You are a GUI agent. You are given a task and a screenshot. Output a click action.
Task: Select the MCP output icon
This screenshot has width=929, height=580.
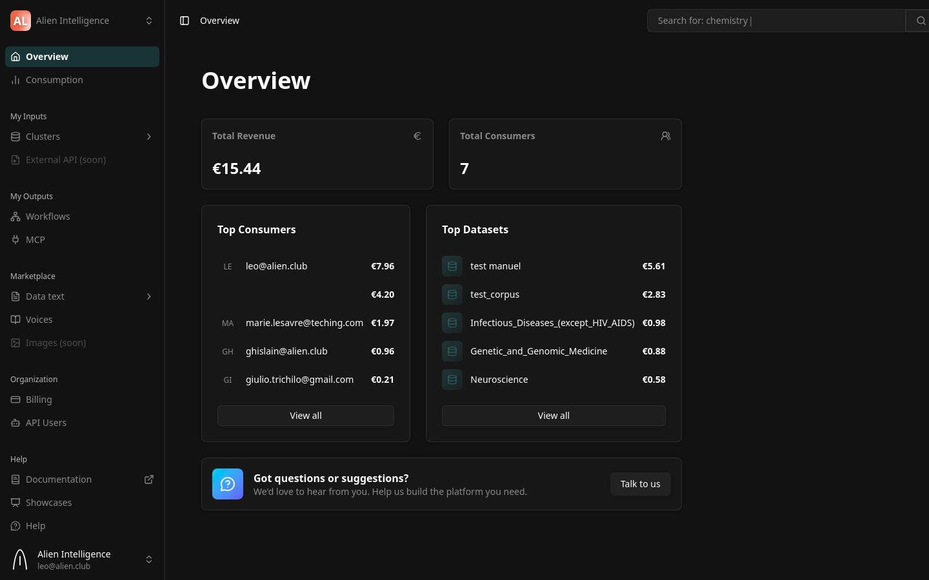pos(15,240)
